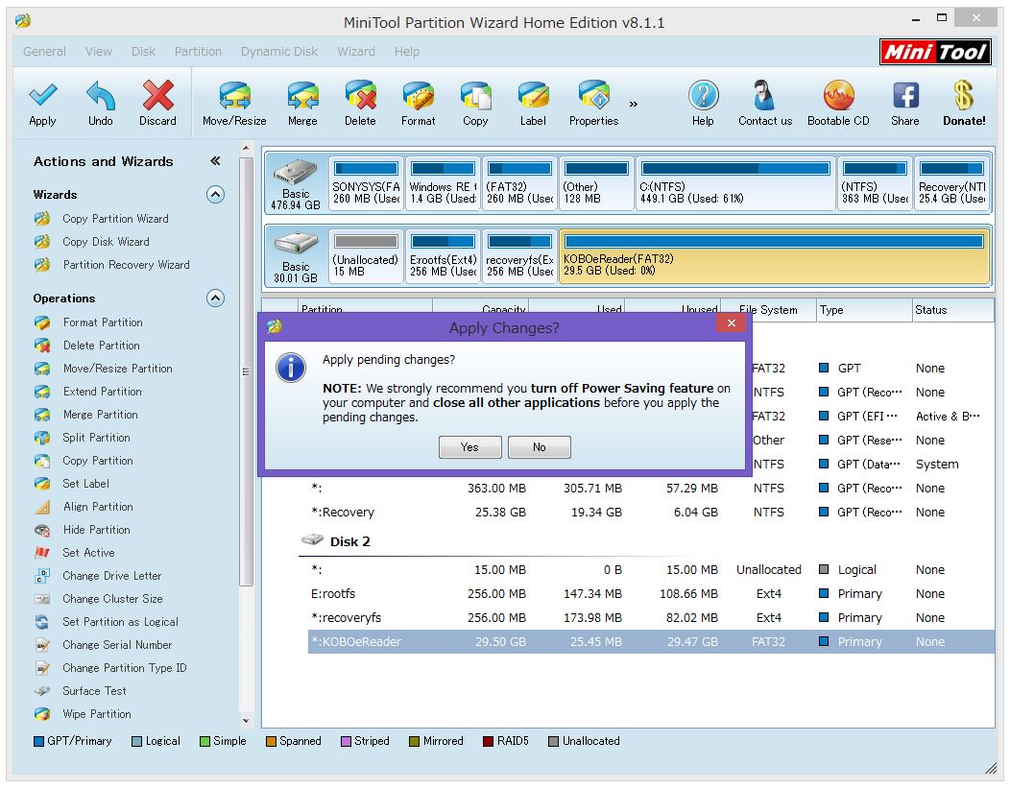Select the E:rootfs(Ext4) block in disk map
This screenshot has height=789, width=1010.
point(444,256)
